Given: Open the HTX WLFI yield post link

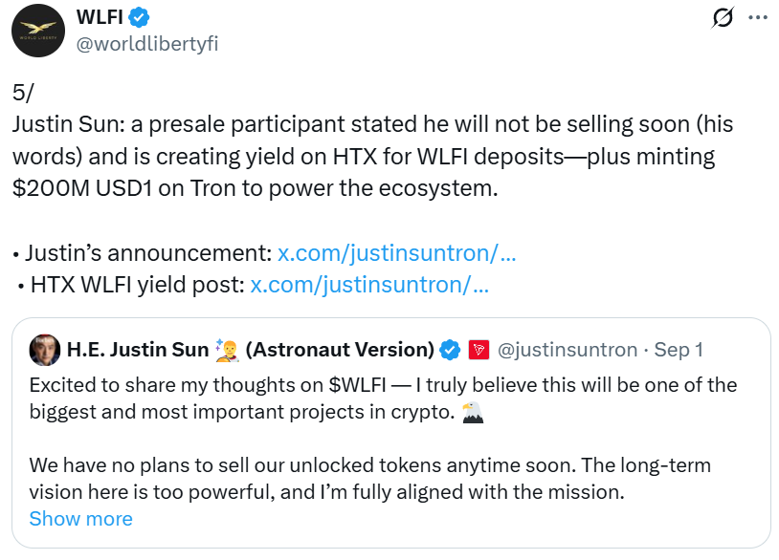Looking at the screenshot, I should (x=369, y=284).
